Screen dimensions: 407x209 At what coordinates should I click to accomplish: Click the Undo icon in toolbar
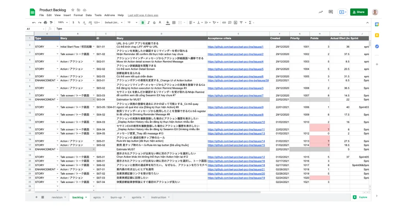[34, 22]
